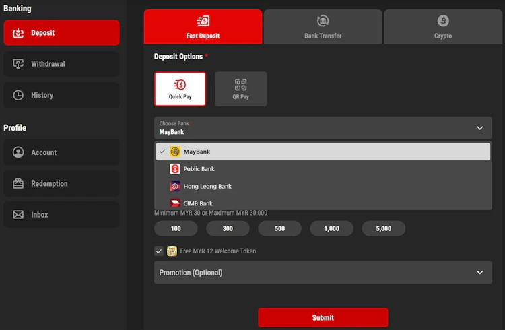Pick the 100 amount preset
Viewport: 505px width, 330px height.
point(176,228)
